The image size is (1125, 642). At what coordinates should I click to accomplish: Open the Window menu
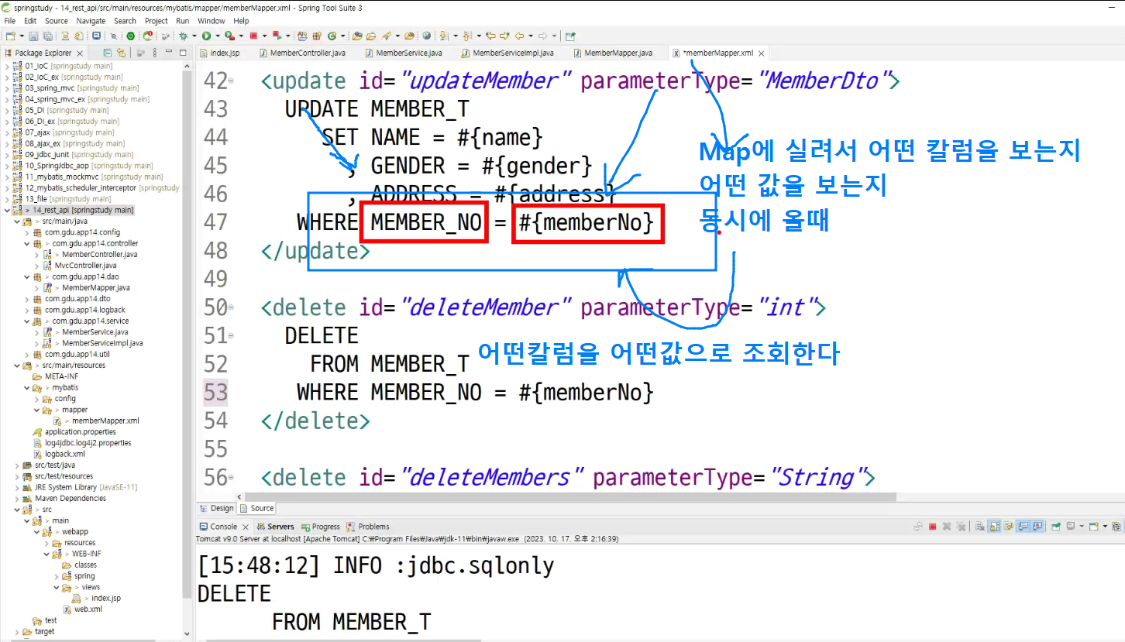pos(212,21)
